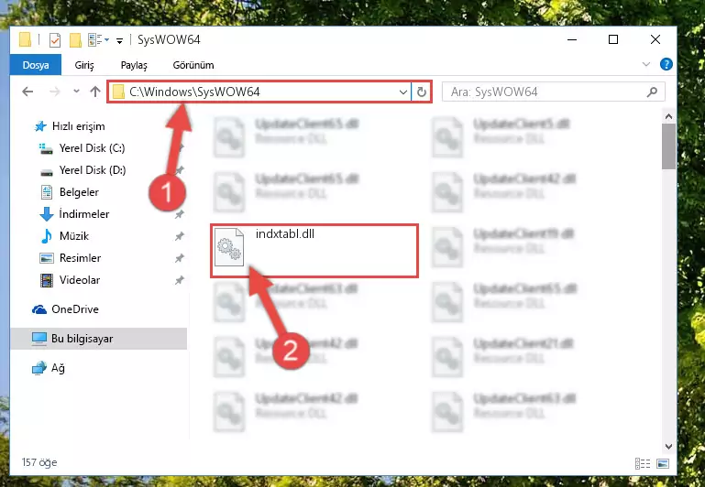Go forward with the right arrow
The width and height of the screenshot is (705, 487).
pyautogui.click(x=54, y=92)
